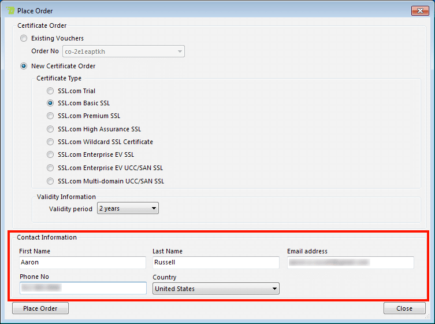Choose SSL.com Premium SSL option
Viewport: 435px width, 324px height.
click(51, 116)
